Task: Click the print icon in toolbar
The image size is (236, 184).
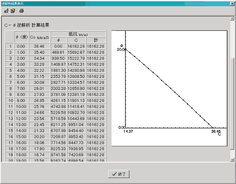Action: (22, 11)
